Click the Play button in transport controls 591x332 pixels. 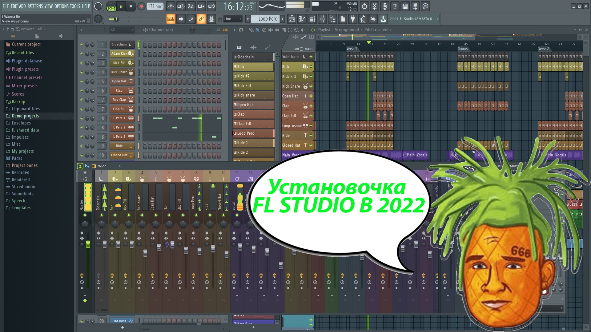coord(121,6)
